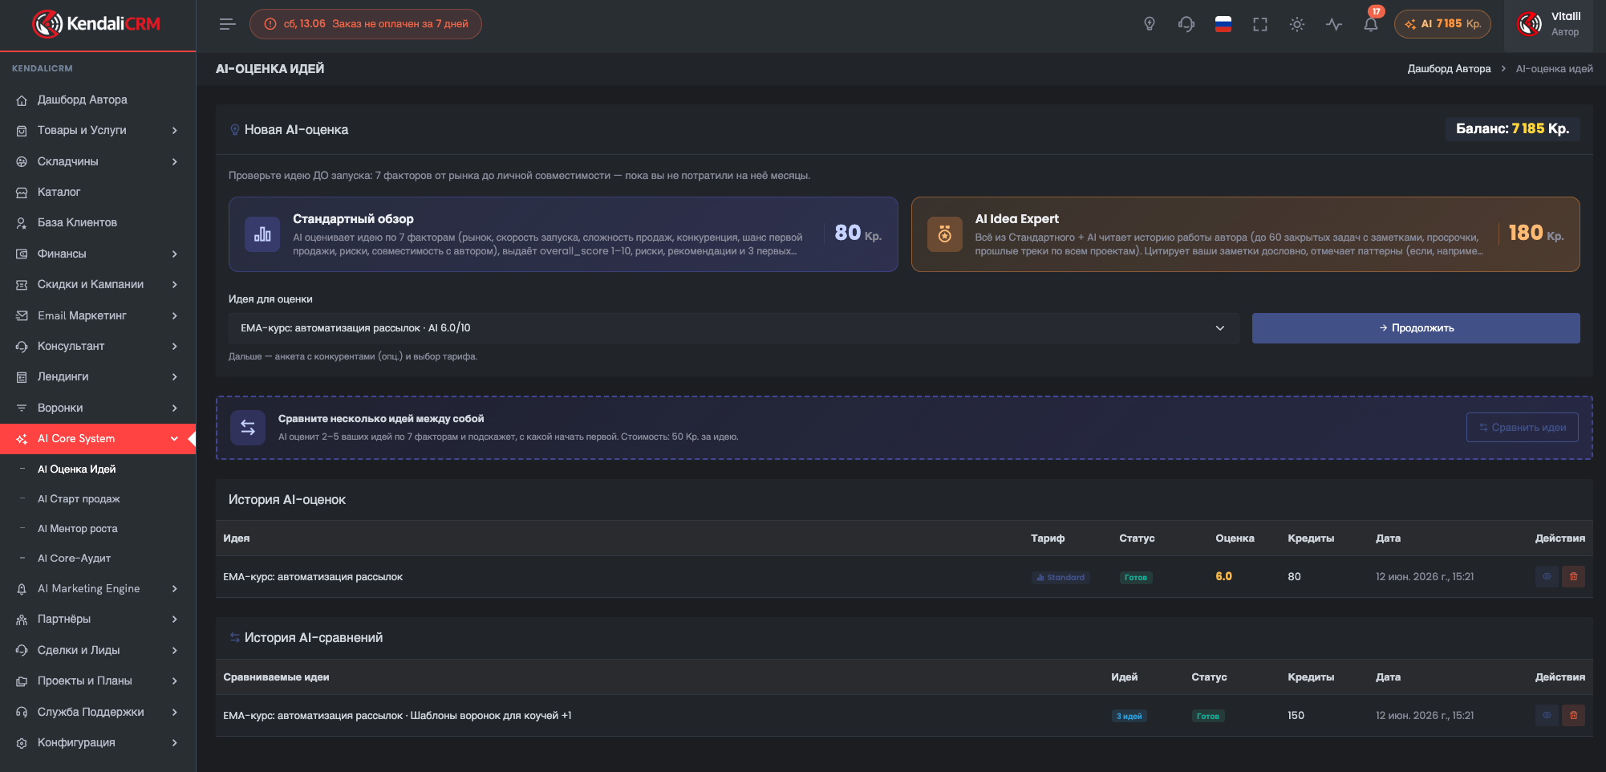Expand Email Маркетинг section
This screenshot has width=1606, height=772.
pos(98,315)
